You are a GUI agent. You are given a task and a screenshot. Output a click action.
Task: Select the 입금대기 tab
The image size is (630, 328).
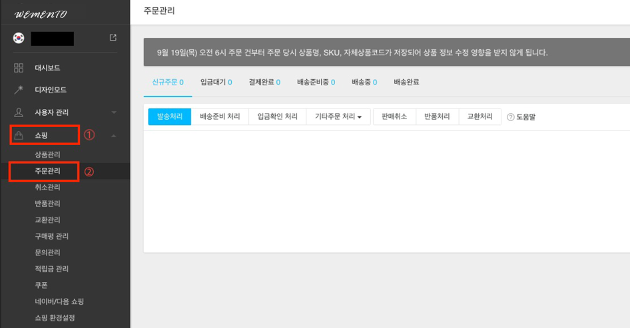point(216,82)
